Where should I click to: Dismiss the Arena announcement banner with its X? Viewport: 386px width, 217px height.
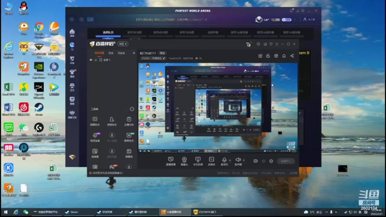[x=206, y=19]
